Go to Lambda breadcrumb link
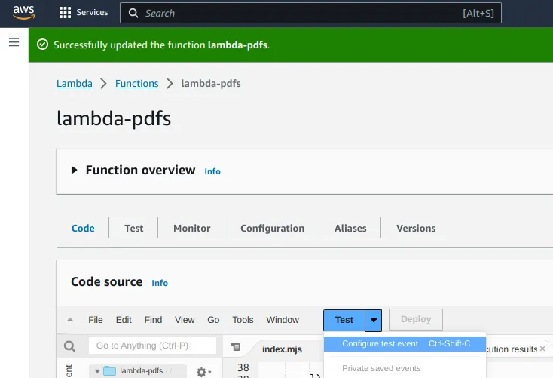 tap(75, 84)
